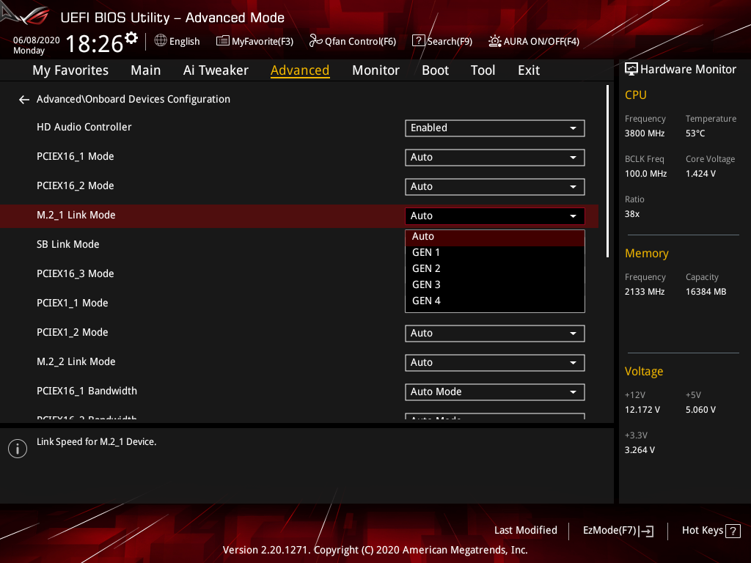Click the 18:26 clock display

[95, 44]
